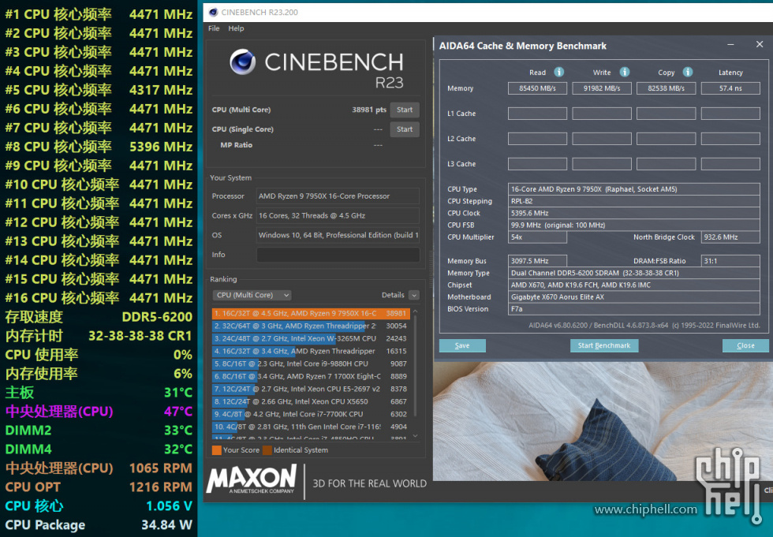
Task: Click the #8 CPU reading 5396 MHz
Action: [x=161, y=147]
